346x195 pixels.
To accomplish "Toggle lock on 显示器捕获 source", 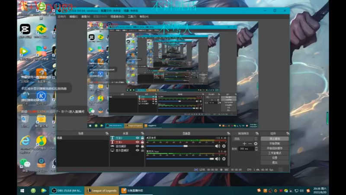I will click(x=142, y=150).
